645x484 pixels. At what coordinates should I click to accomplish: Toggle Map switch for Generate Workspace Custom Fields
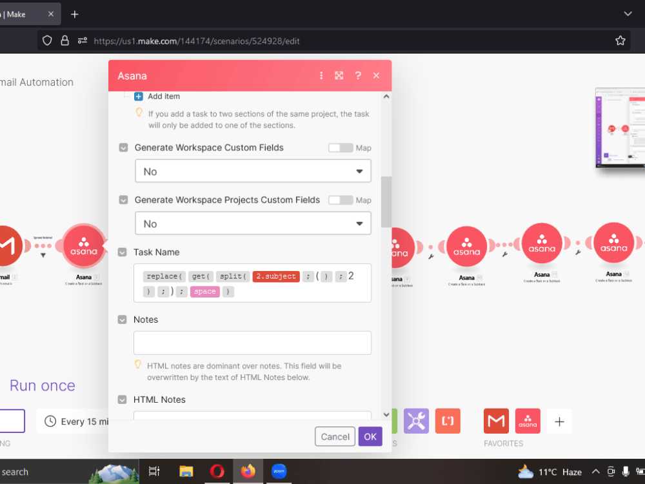click(341, 148)
